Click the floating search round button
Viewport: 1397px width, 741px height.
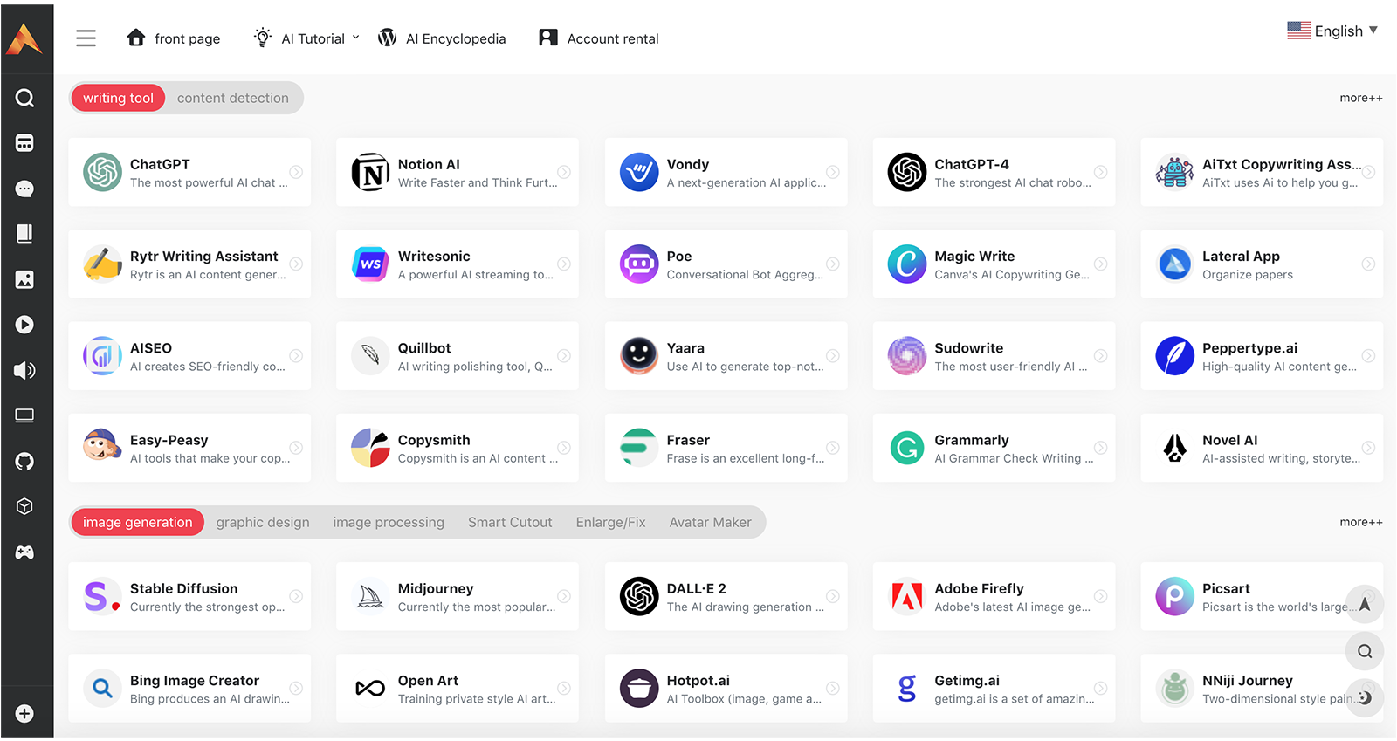pyautogui.click(x=1365, y=651)
